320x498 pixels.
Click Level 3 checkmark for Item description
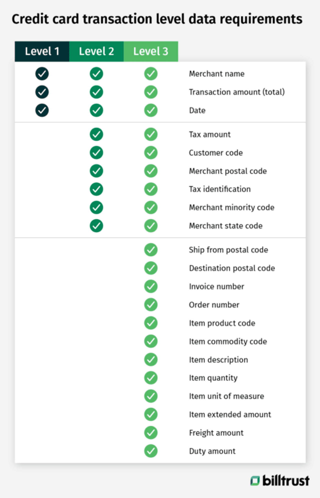point(151,360)
